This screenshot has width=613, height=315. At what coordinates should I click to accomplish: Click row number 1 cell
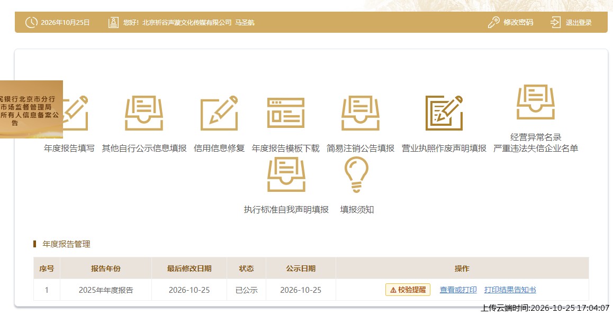point(47,290)
